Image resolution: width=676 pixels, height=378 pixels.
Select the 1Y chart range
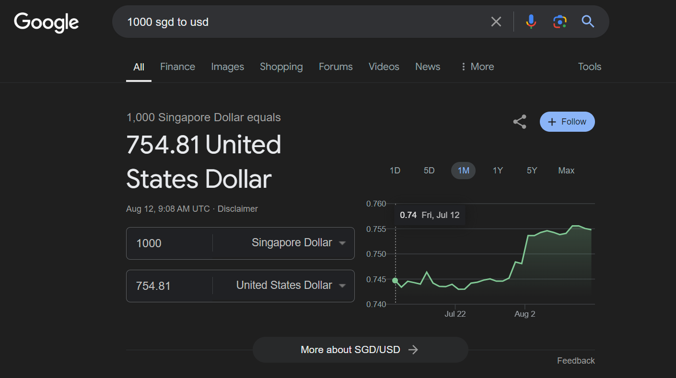pyautogui.click(x=498, y=171)
